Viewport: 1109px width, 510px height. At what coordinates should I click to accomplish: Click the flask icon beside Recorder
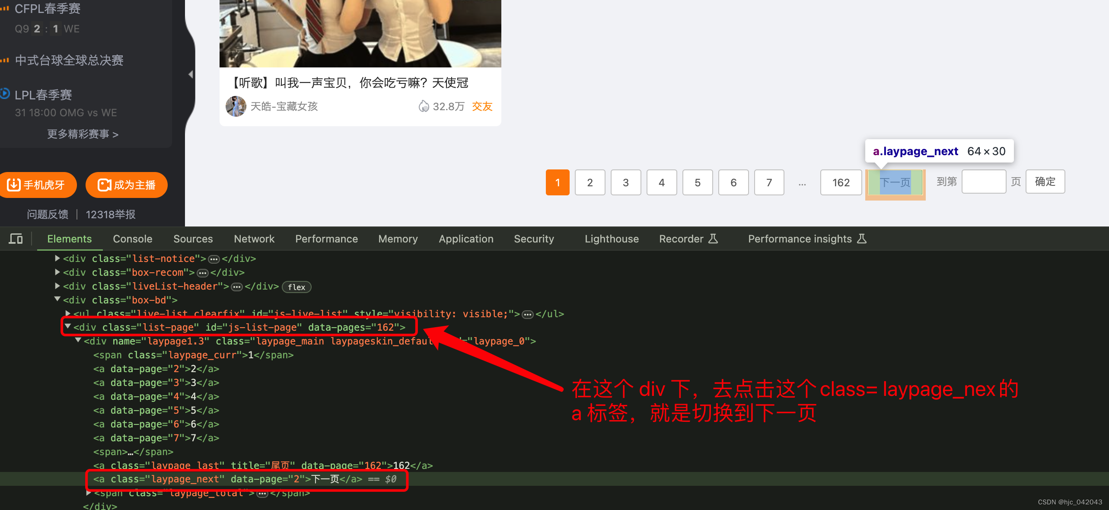(714, 239)
